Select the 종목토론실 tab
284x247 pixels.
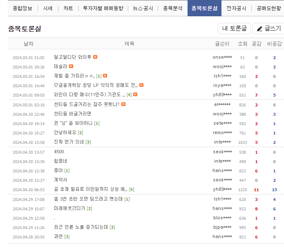tap(204, 8)
